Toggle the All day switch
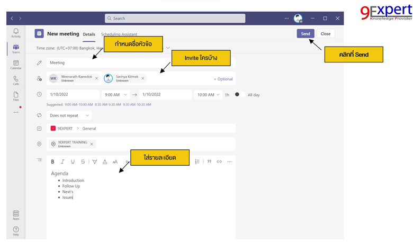Screen dimensions: 413x242 tap(239, 94)
